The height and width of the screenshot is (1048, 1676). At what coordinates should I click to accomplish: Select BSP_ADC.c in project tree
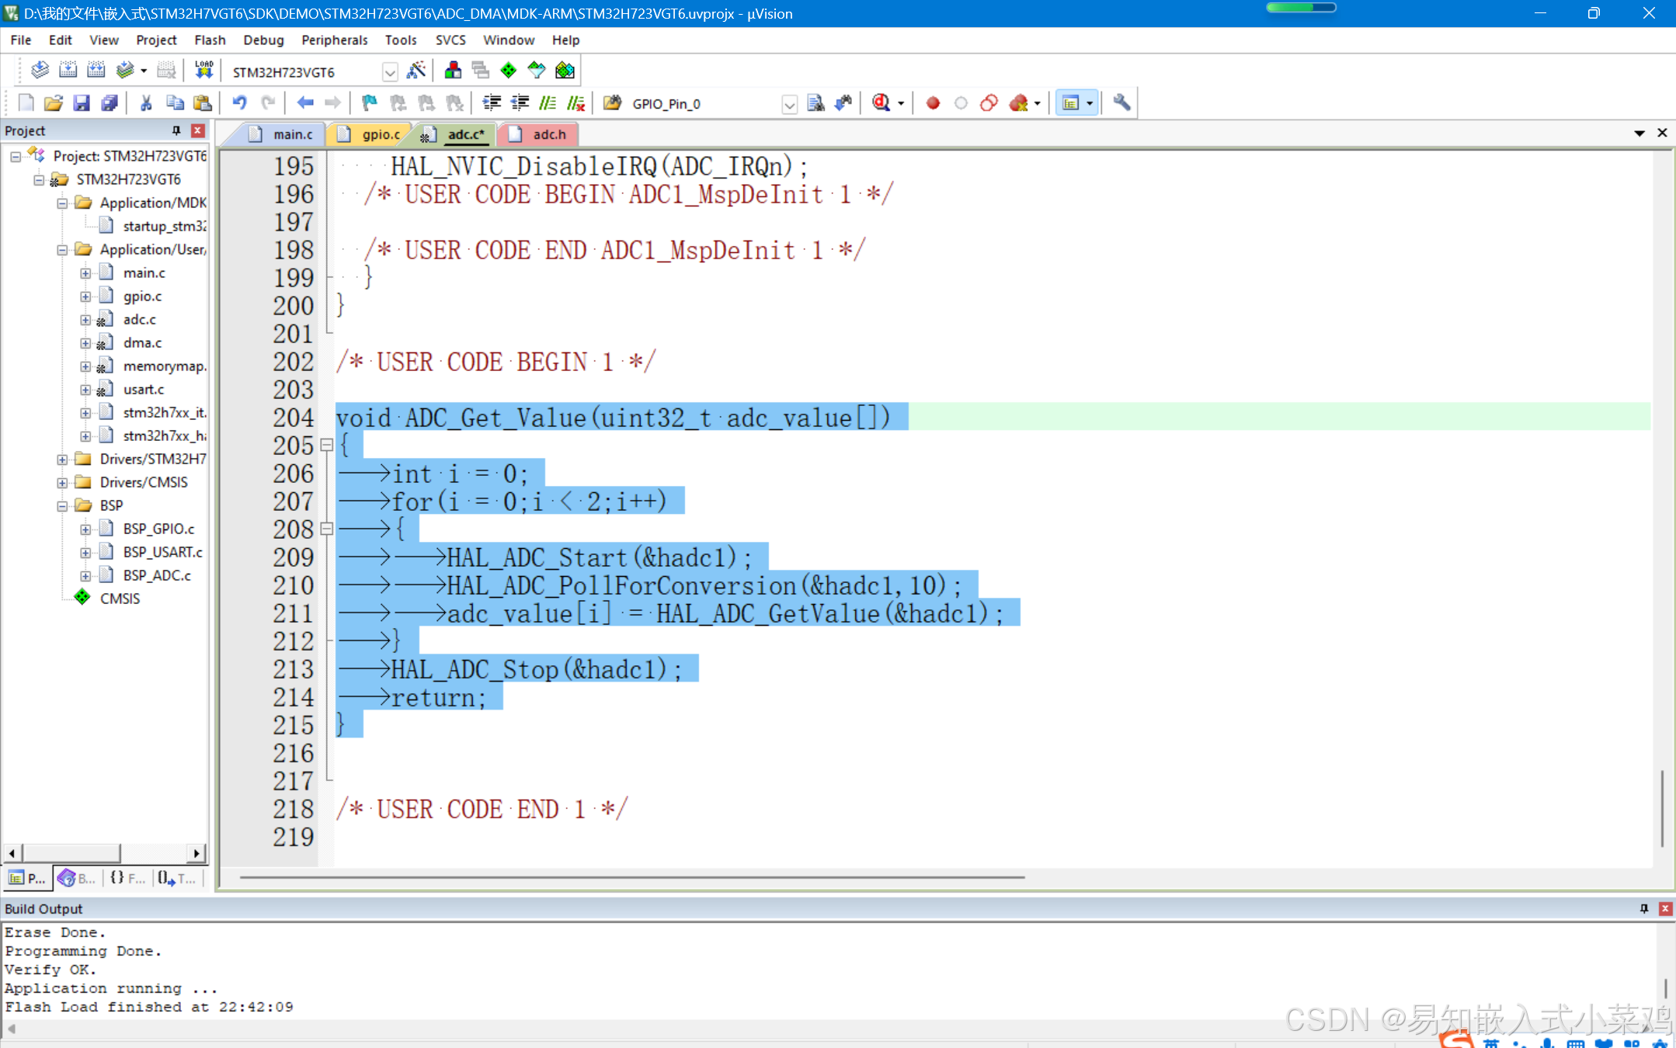156,575
